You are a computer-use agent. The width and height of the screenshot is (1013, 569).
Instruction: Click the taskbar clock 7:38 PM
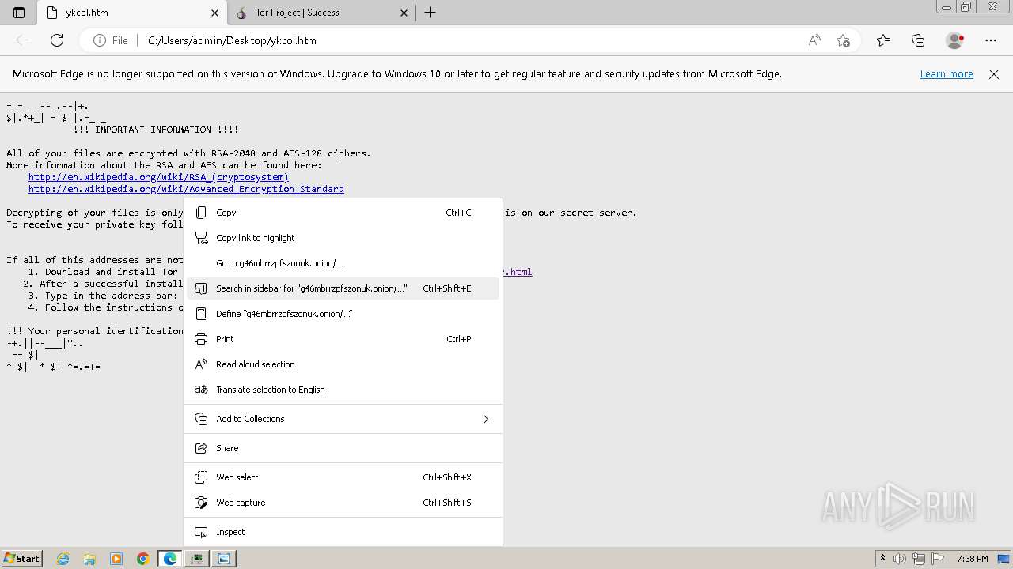(972, 558)
